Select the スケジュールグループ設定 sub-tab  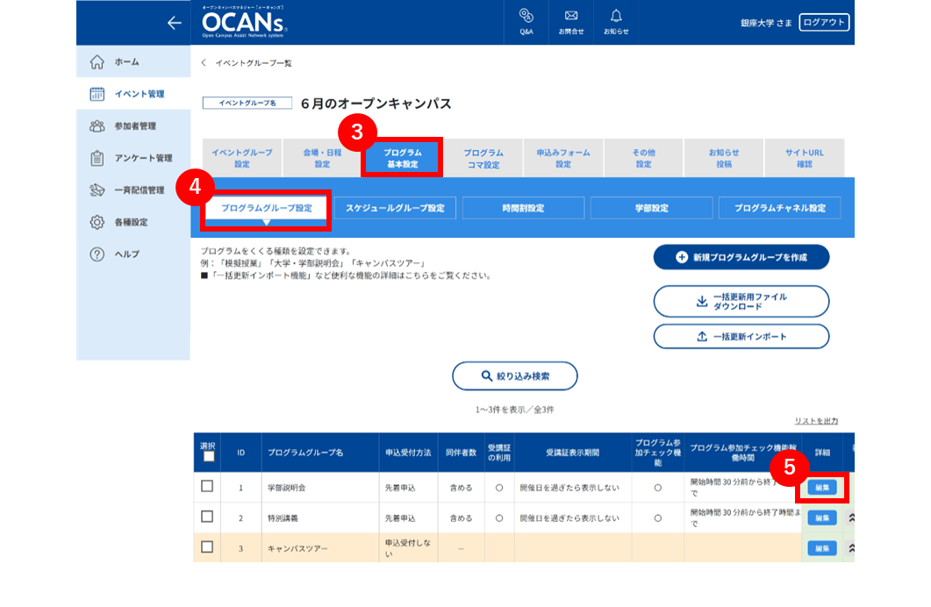coord(395,208)
